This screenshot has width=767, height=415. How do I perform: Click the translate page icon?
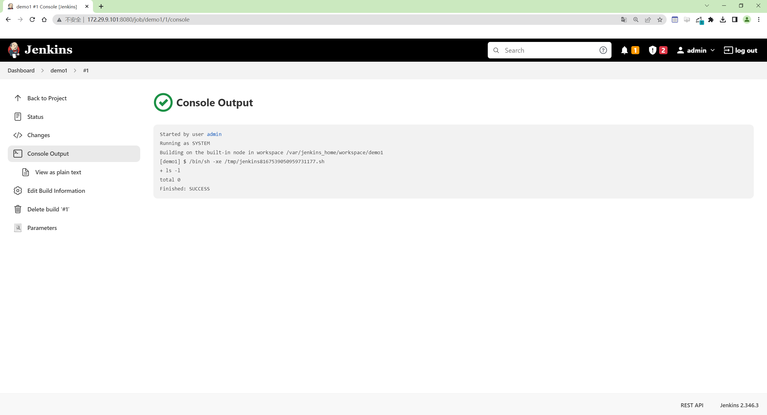tap(624, 20)
